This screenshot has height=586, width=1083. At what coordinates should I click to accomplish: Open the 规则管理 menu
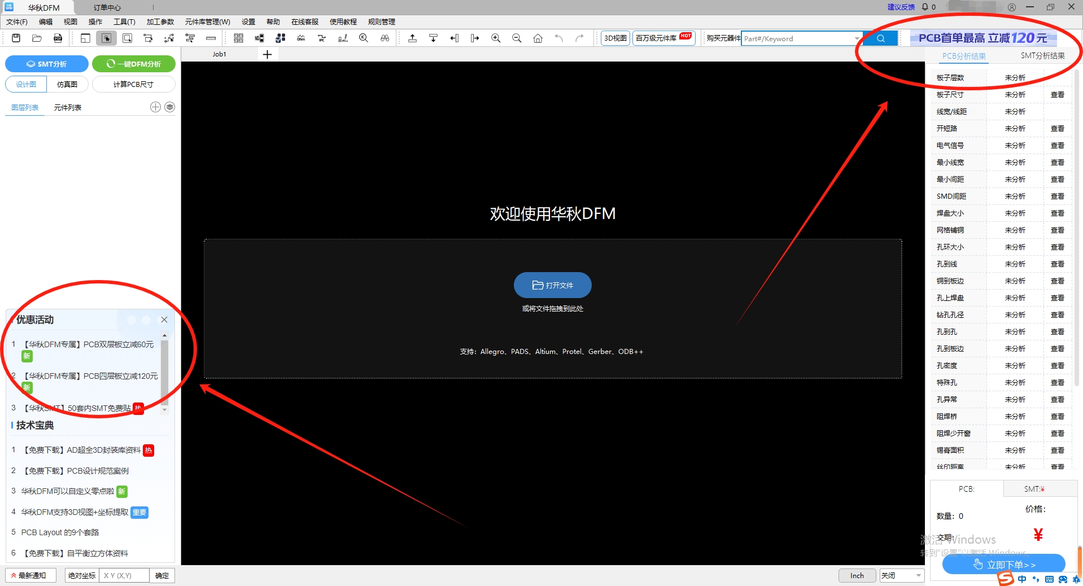[x=382, y=22]
